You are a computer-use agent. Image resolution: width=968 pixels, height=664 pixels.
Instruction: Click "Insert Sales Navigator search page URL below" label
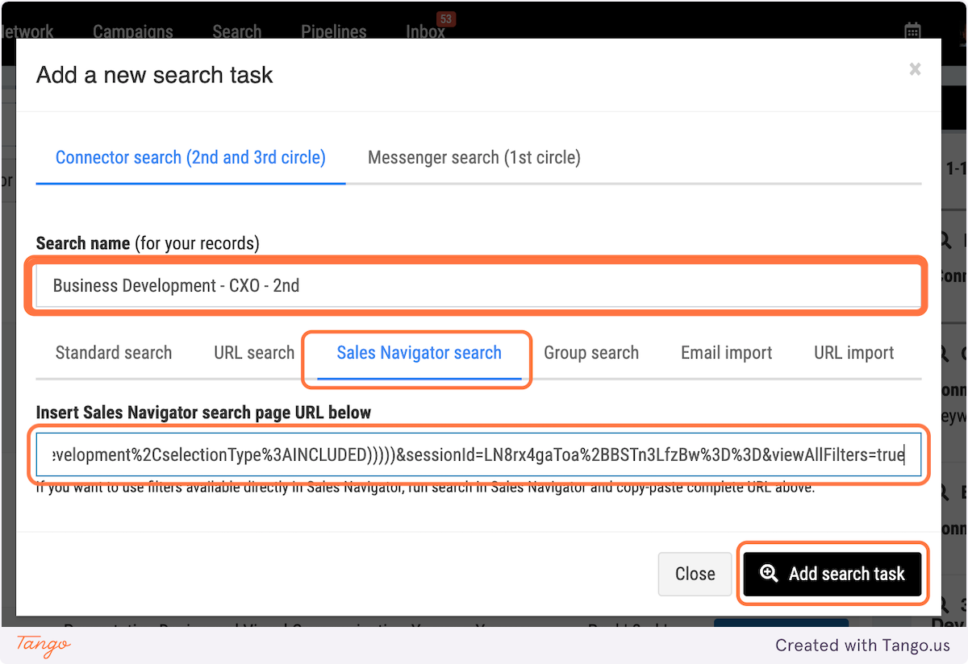pos(203,413)
